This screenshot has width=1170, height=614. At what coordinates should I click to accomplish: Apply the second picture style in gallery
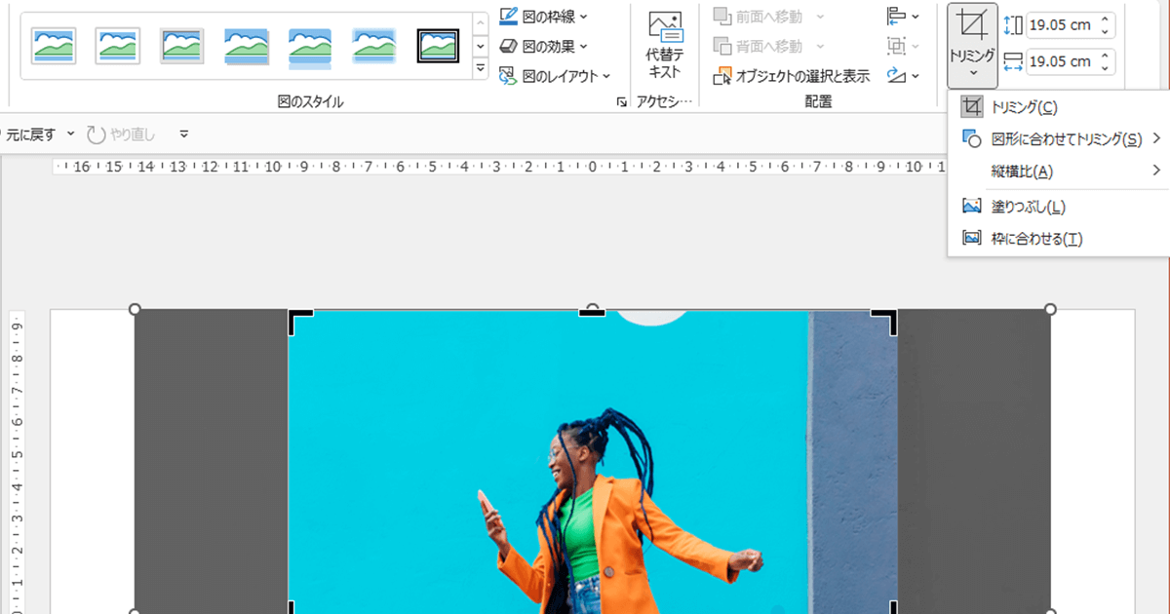118,45
